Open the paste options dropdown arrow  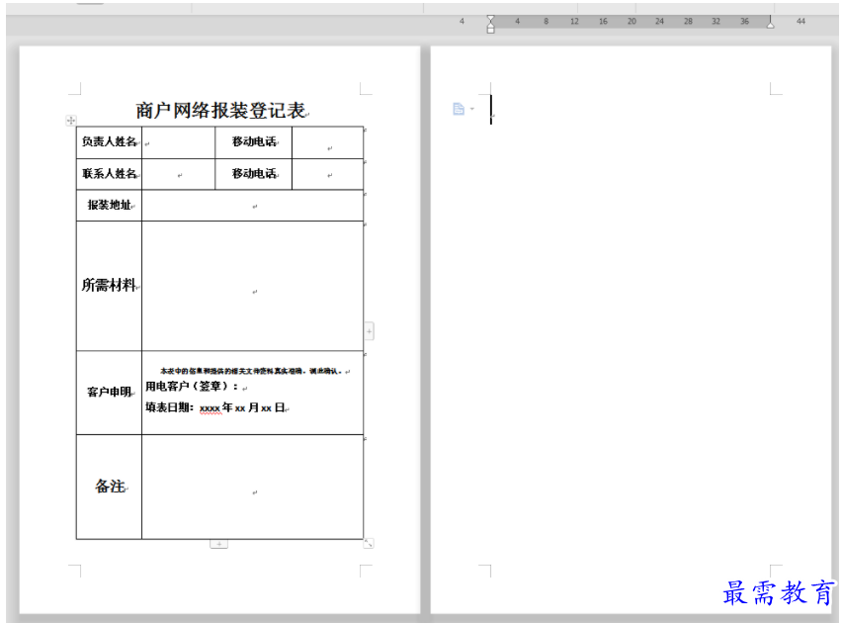pyautogui.click(x=472, y=109)
